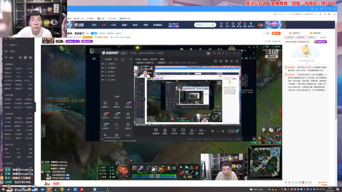Click the League of Legends client logo
Viewport: 342px width, 192px height.
click(92, 51)
